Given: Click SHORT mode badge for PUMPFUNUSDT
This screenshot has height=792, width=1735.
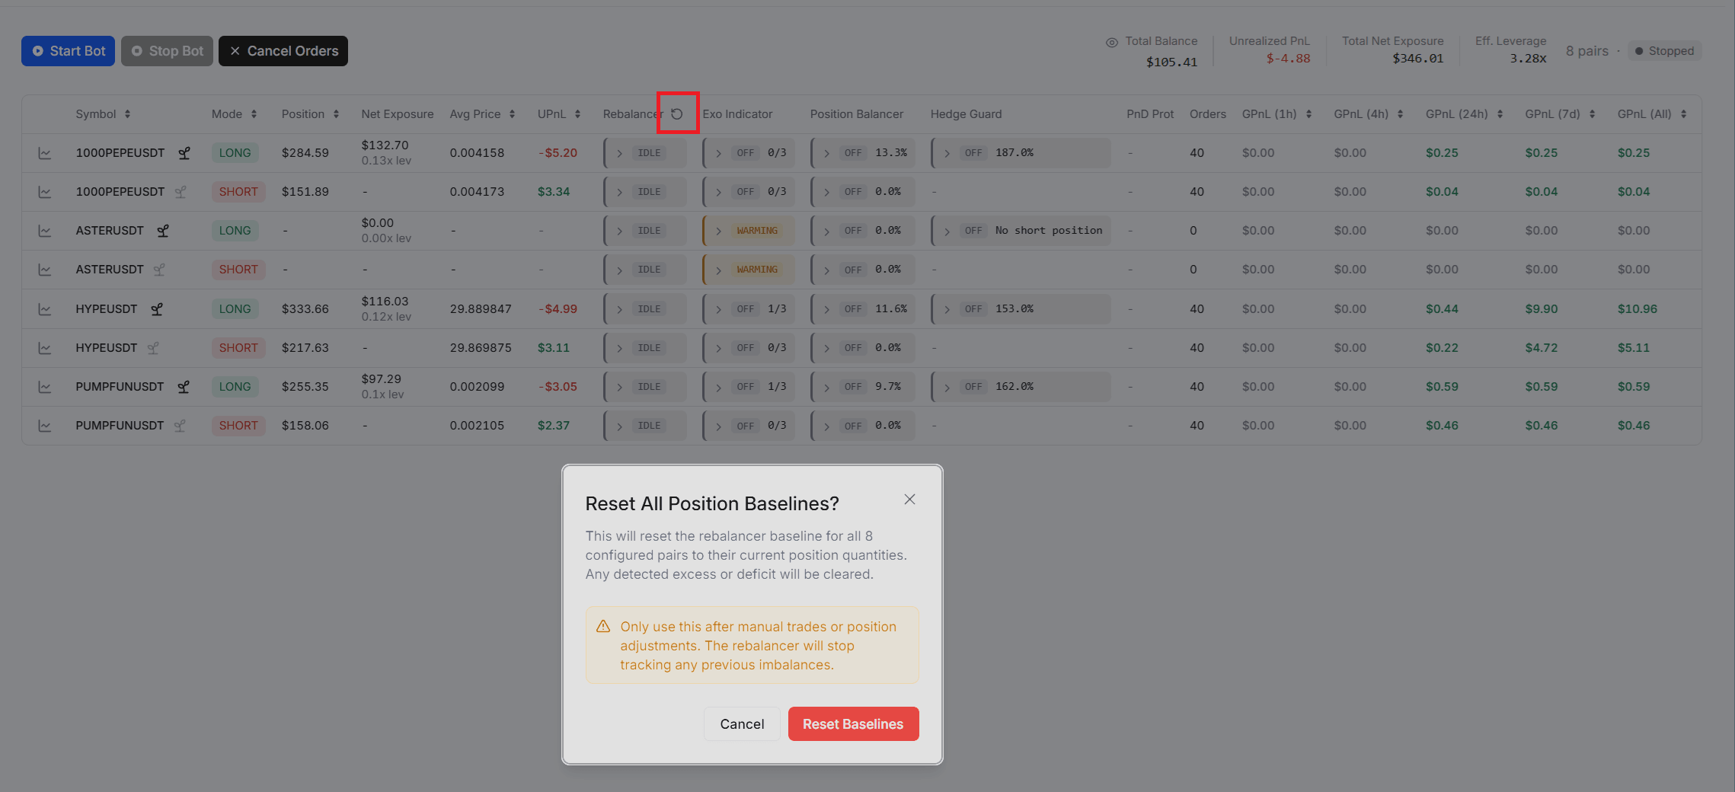Looking at the screenshot, I should click(x=238, y=426).
